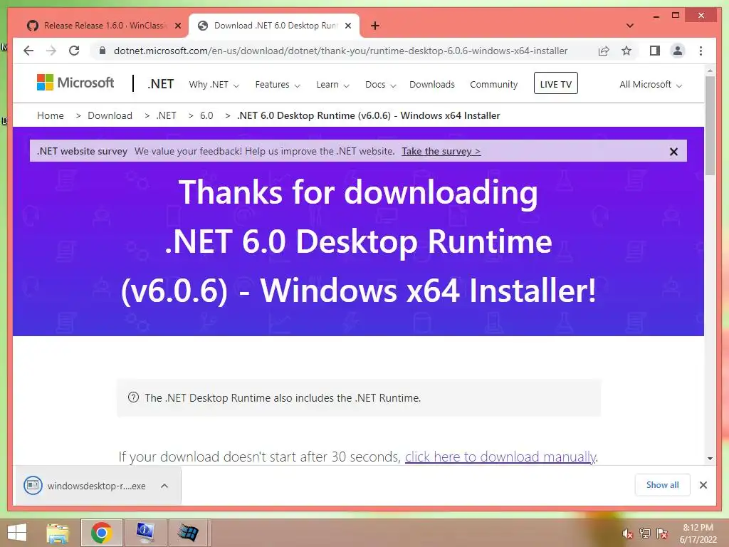Click the Home breadcrumb
Viewport: 729px width, 547px height.
(51, 115)
